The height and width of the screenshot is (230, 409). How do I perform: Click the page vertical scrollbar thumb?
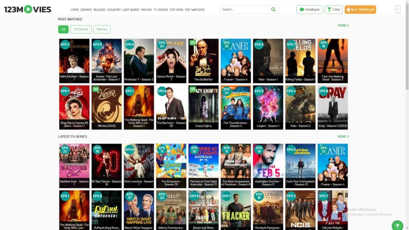click(x=407, y=47)
